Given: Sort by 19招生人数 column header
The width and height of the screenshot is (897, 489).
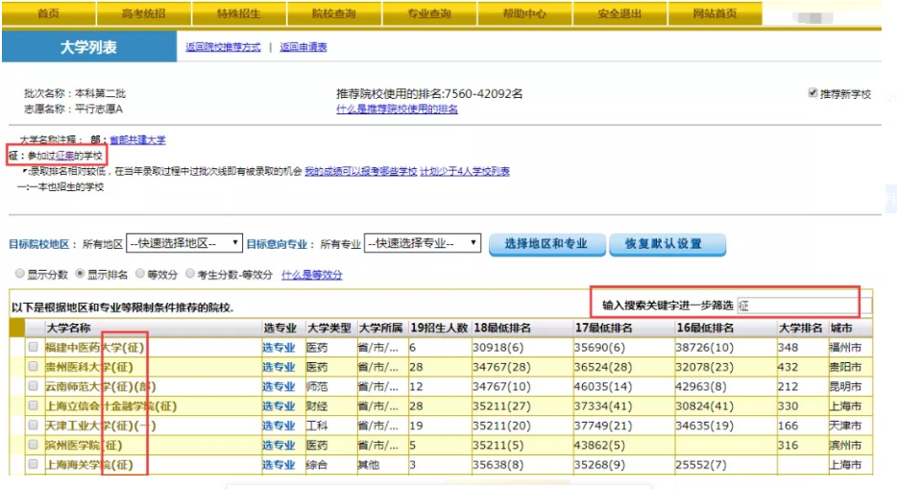Looking at the screenshot, I should click(439, 328).
